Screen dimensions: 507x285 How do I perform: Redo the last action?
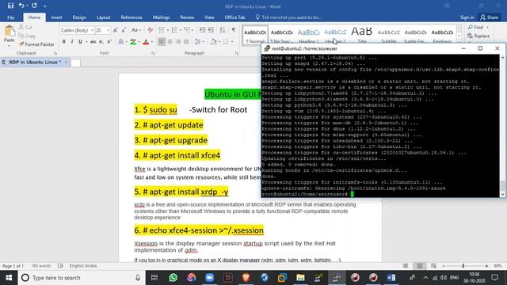(x=34, y=6)
